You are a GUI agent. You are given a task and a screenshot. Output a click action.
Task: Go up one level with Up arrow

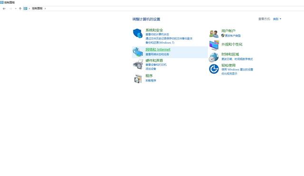pyautogui.click(x=20, y=9)
